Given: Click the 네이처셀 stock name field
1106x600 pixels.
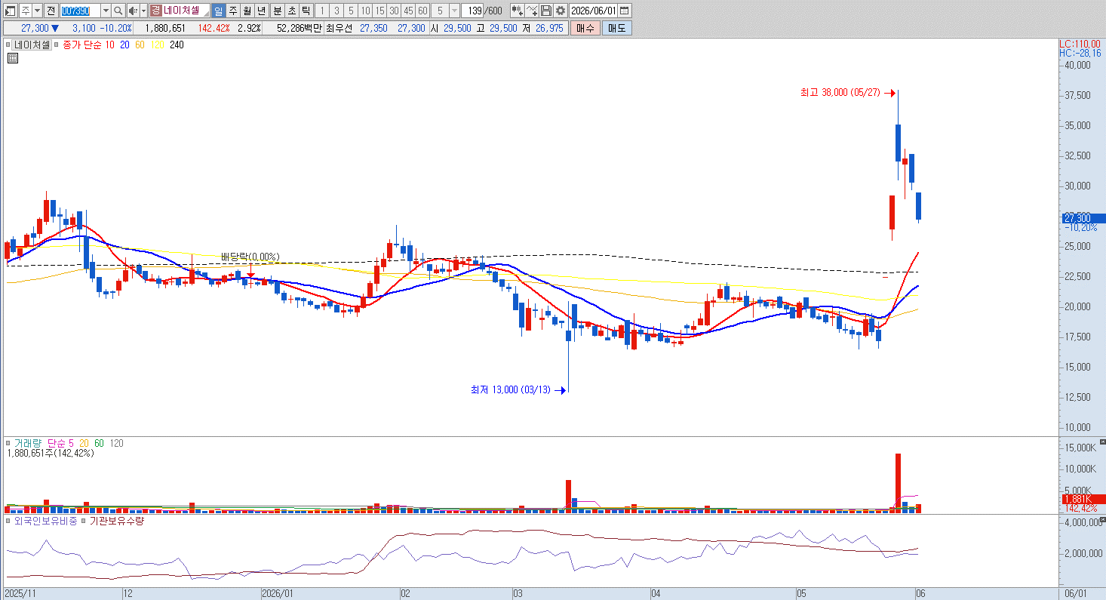Looking at the screenshot, I should (x=186, y=11).
